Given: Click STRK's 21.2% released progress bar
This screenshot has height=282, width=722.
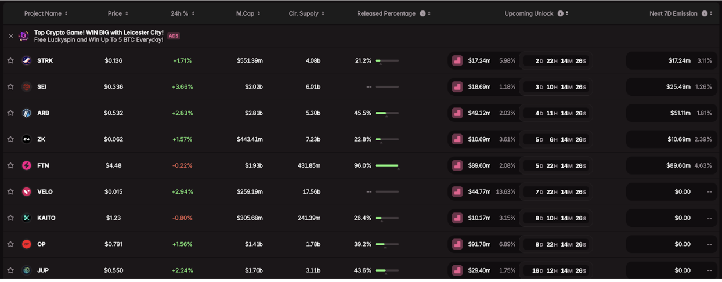Looking at the screenshot, I should click(387, 60).
